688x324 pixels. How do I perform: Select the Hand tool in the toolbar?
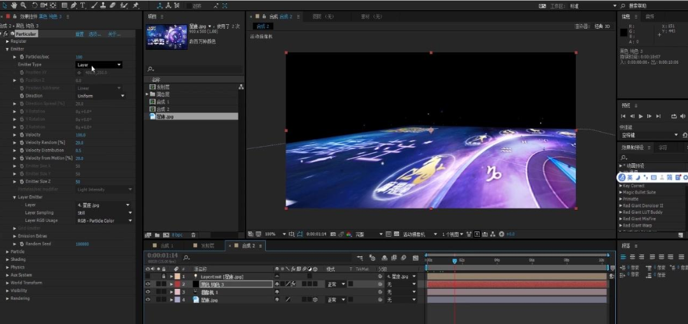pyautogui.click(x=15, y=5)
